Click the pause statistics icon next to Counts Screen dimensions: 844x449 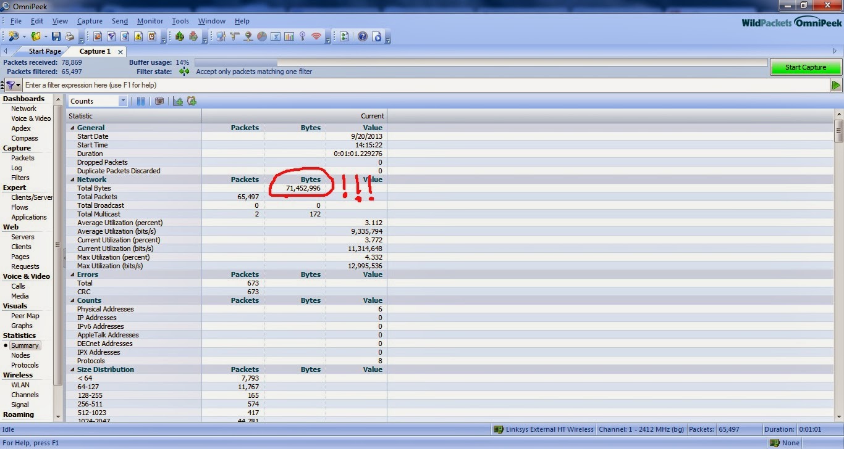coord(141,101)
